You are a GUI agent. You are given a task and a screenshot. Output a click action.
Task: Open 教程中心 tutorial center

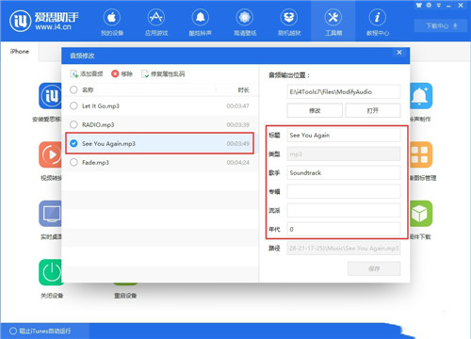tap(378, 23)
